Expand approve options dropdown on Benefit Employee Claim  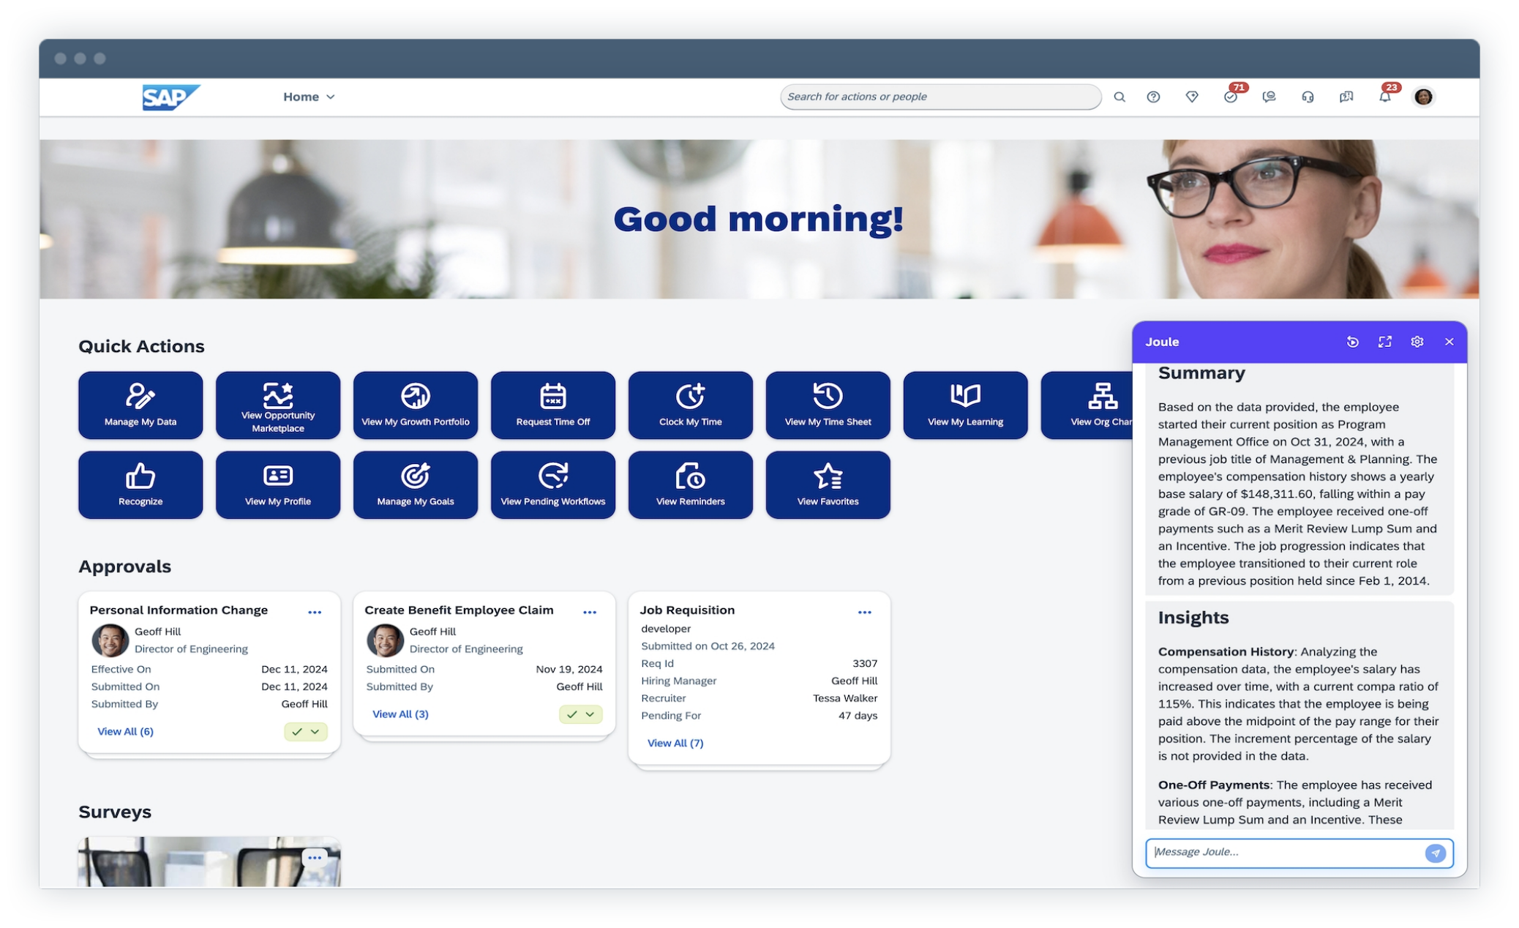pos(590,714)
